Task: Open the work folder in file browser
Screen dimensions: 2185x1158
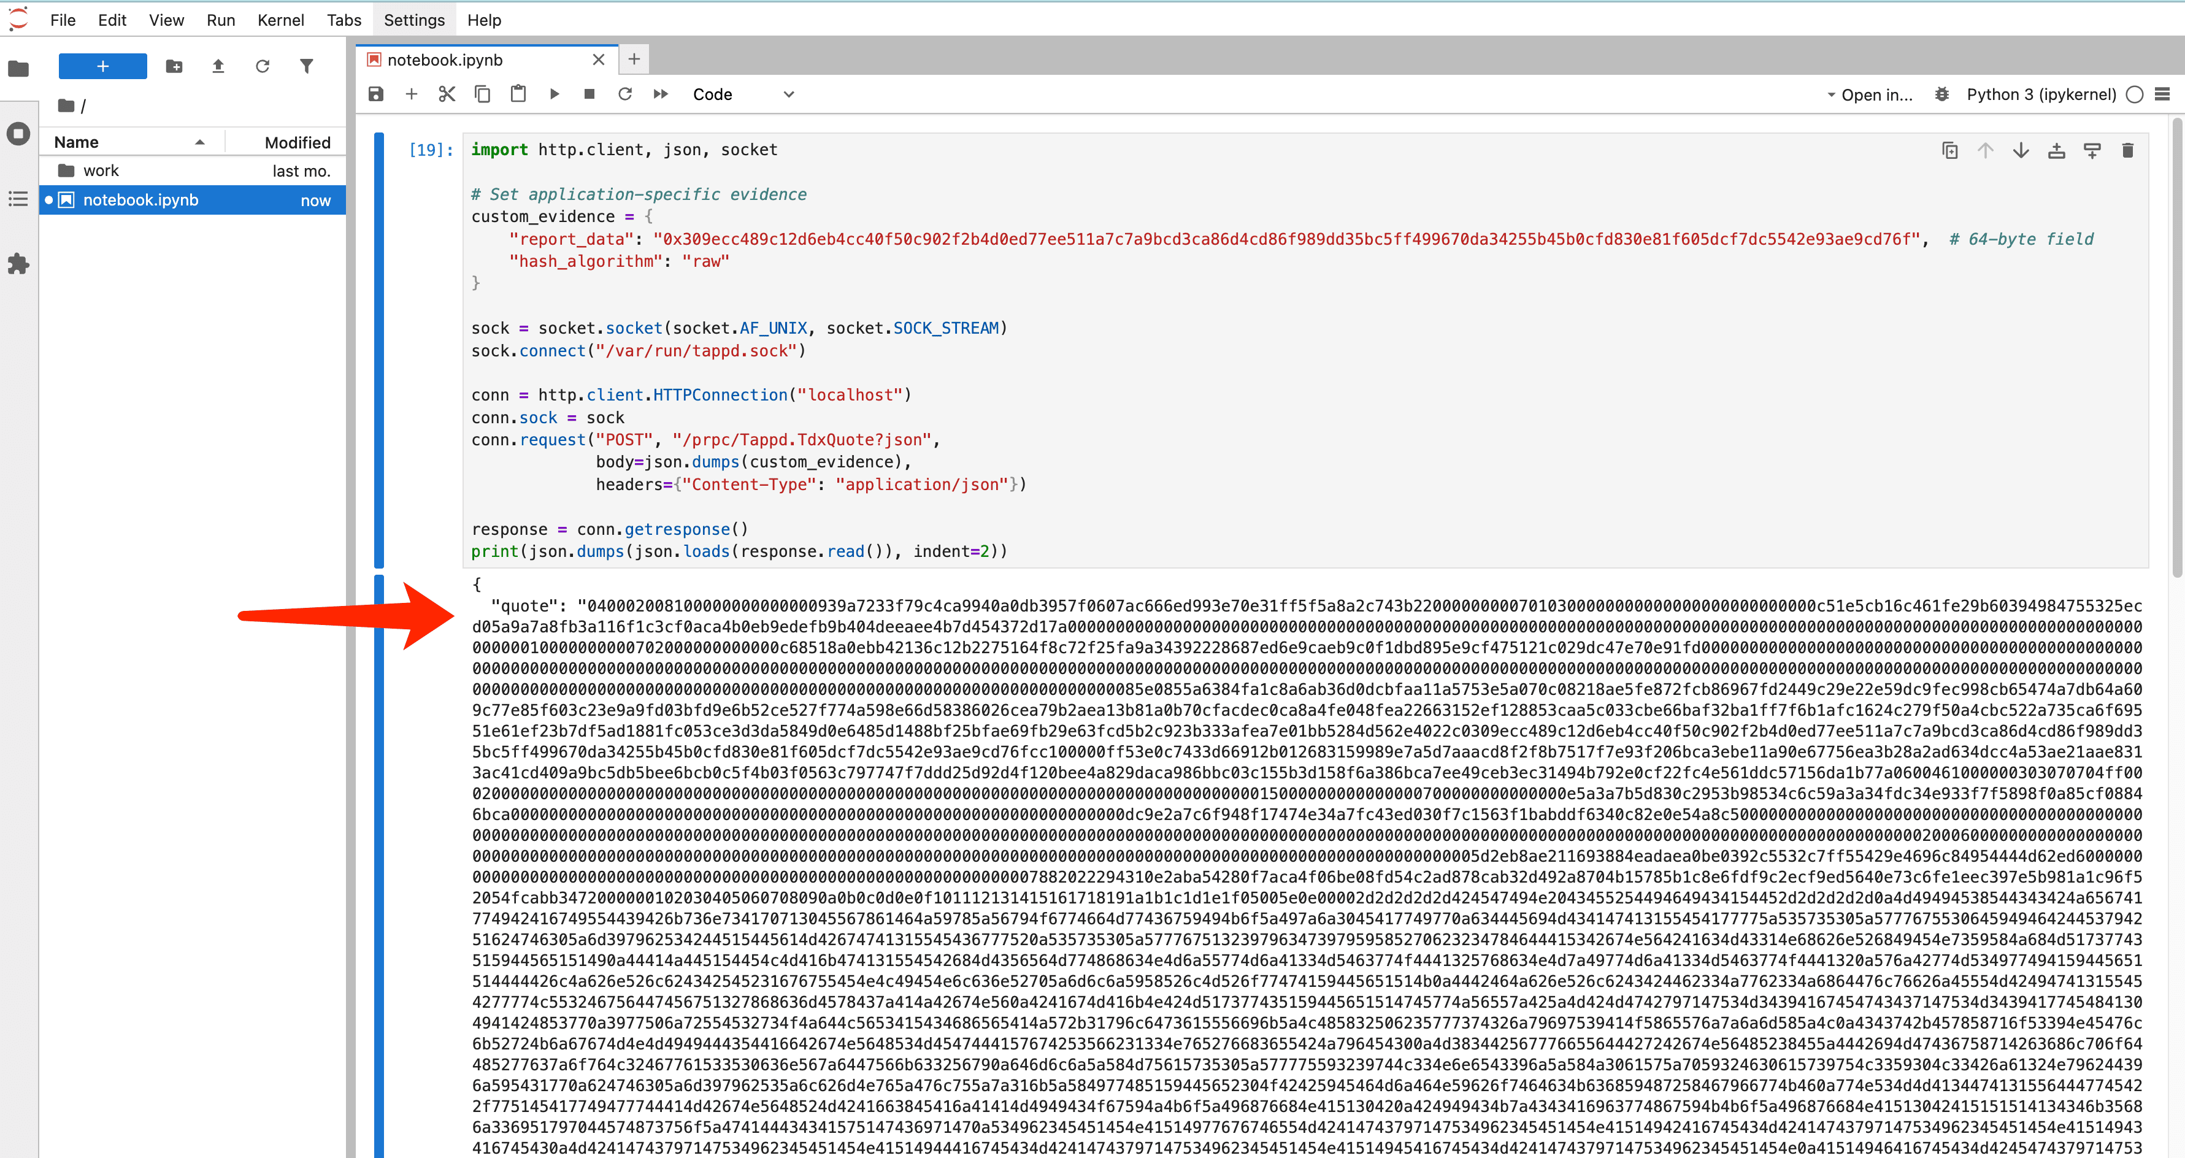Action: (x=101, y=171)
